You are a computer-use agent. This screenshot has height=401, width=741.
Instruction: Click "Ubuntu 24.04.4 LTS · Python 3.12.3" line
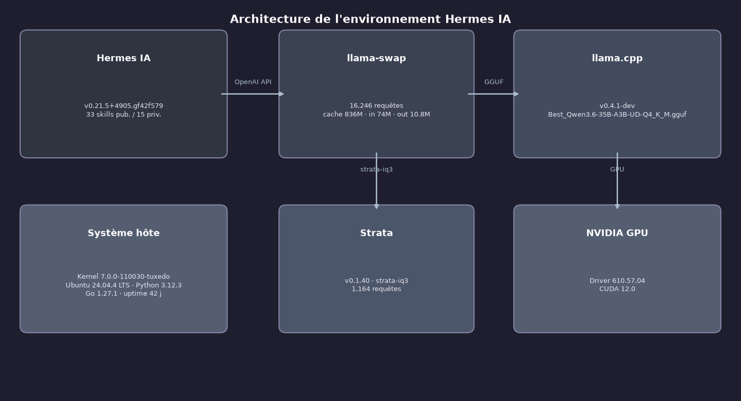click(x=123, y=285)
